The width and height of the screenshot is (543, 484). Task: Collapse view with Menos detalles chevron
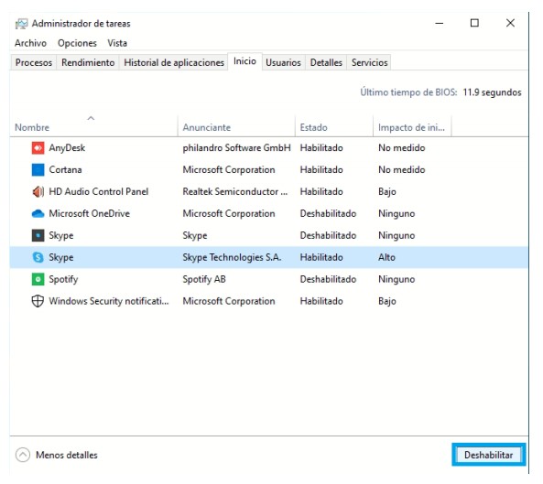coord(23,455)
